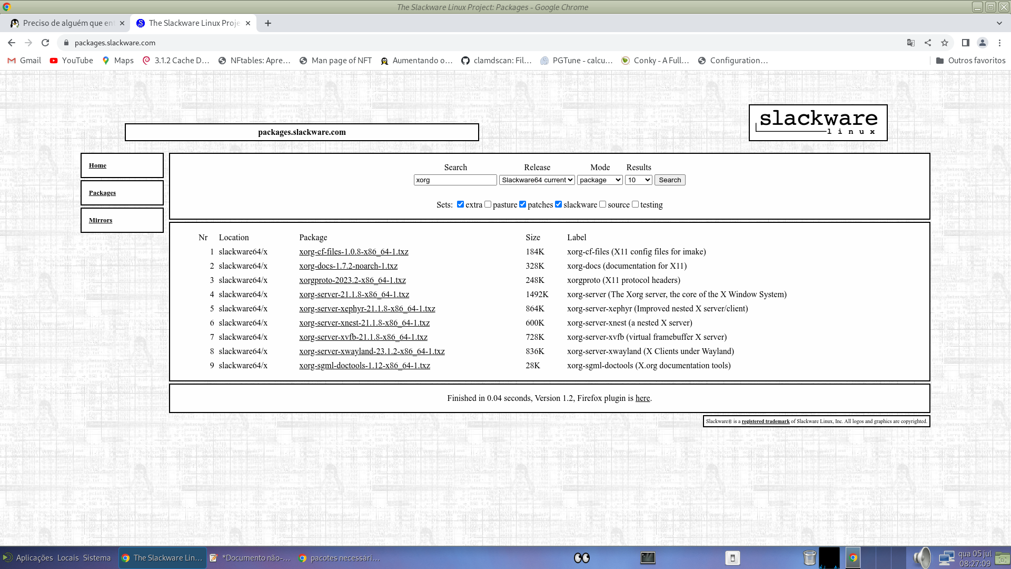Open the terminal launcher in the panel
1011x569 pixels.
[x=648, y=558]
